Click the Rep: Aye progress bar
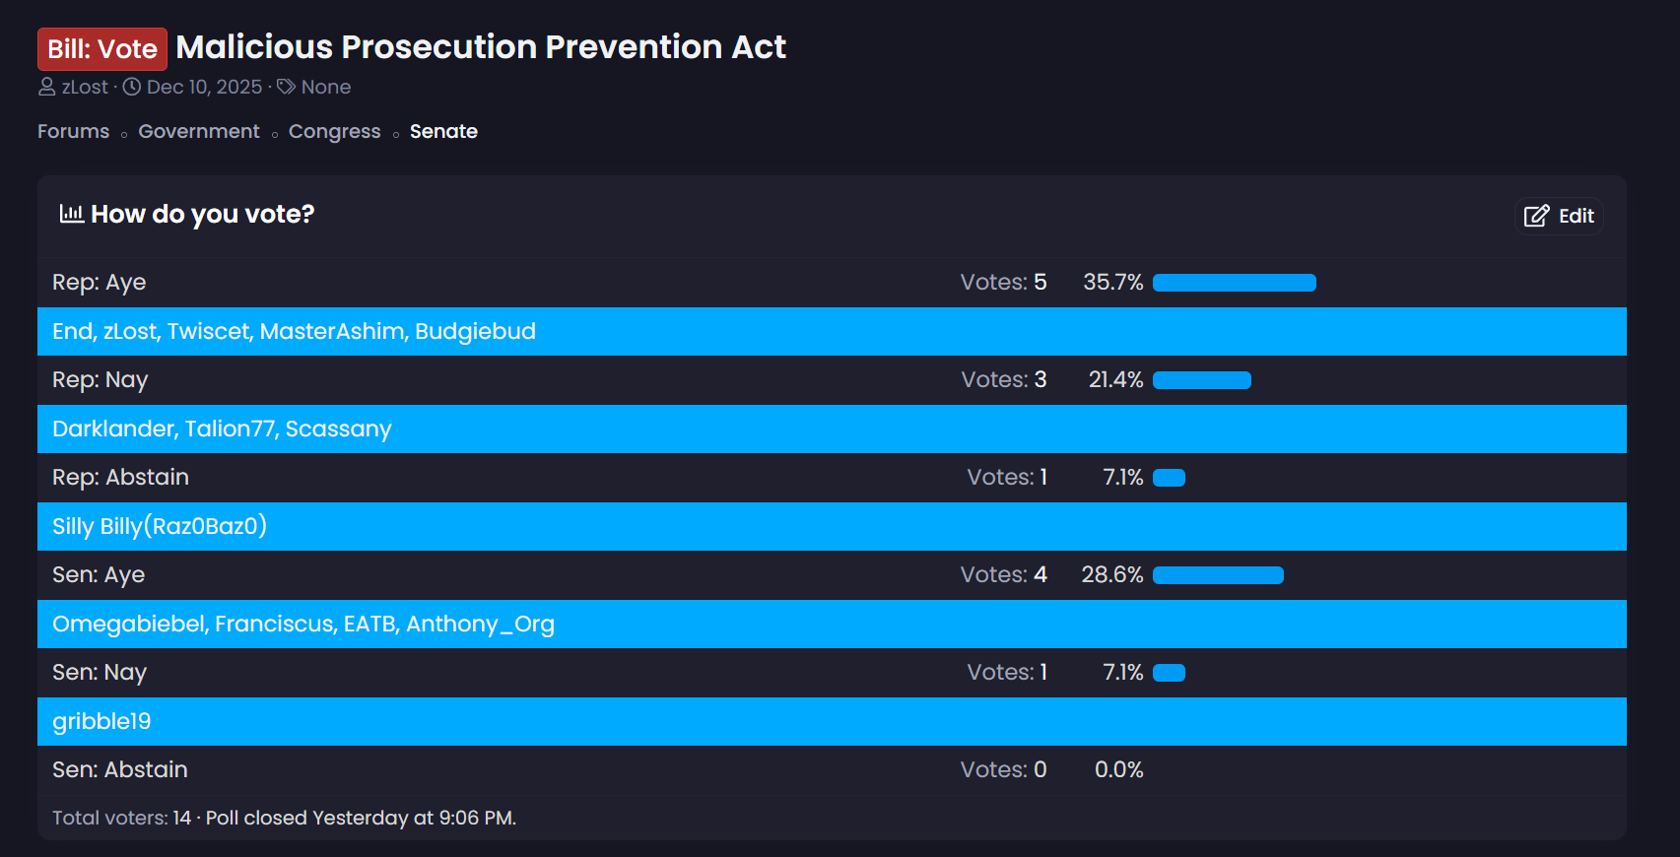This screenshot has height=857, width=1680. (x=1234, y=283)
